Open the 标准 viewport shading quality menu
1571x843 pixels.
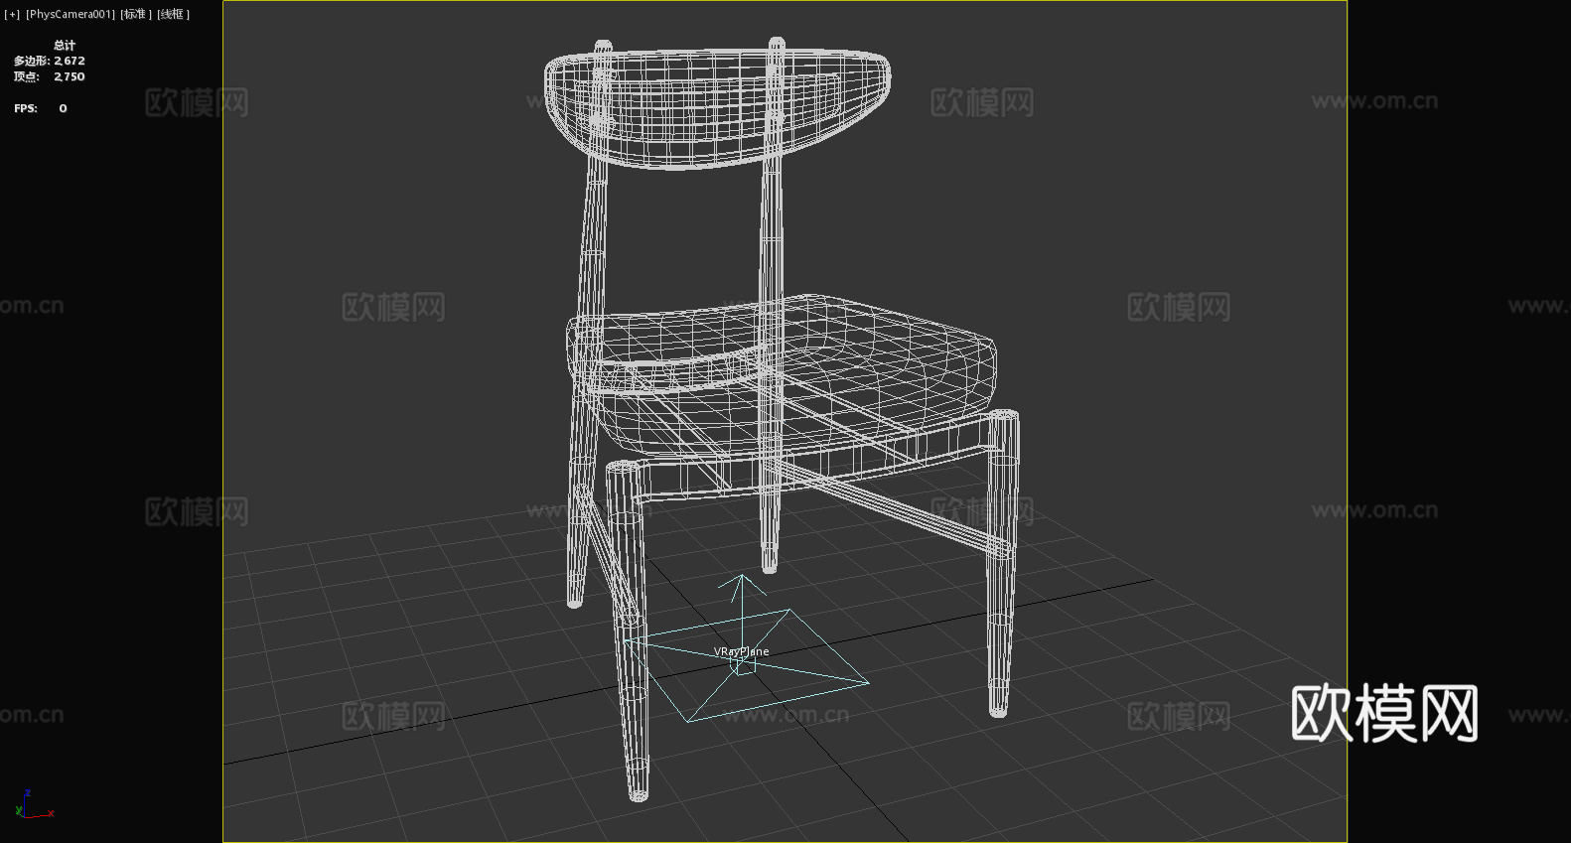pos(136,14)
